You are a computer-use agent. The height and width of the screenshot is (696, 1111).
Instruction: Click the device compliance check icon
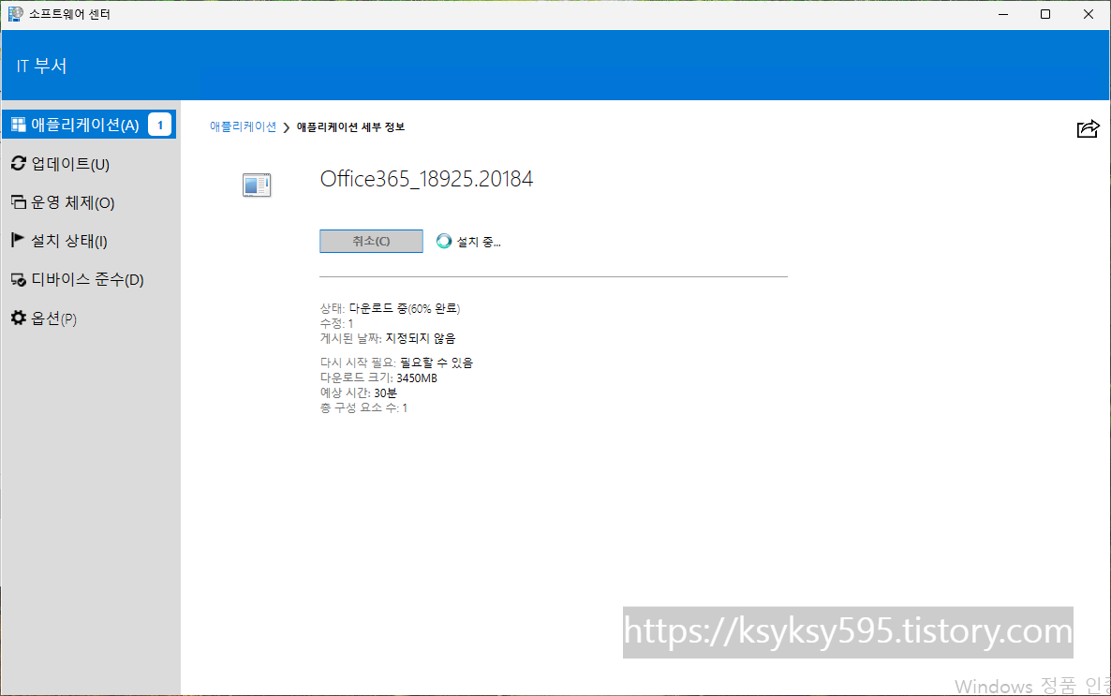tap(19, 280)
